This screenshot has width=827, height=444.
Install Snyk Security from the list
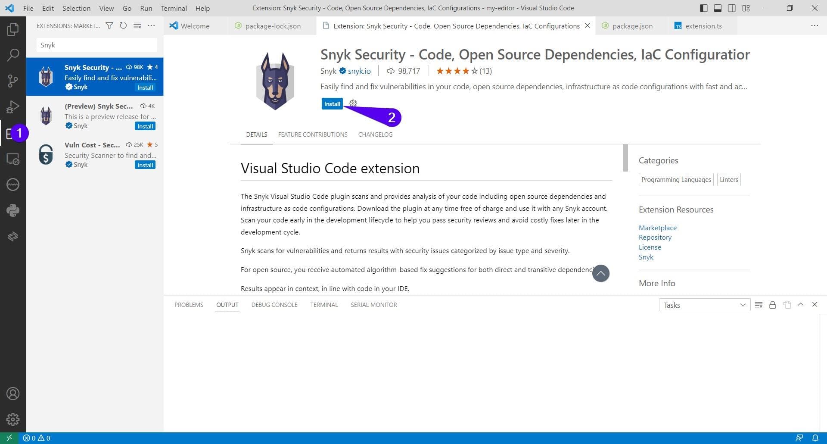click(145, 88)
